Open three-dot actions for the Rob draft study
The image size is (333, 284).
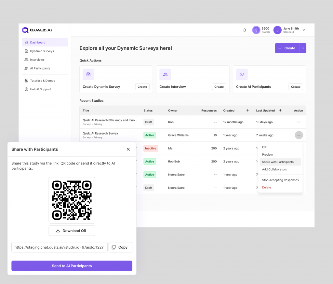point(299,122)
